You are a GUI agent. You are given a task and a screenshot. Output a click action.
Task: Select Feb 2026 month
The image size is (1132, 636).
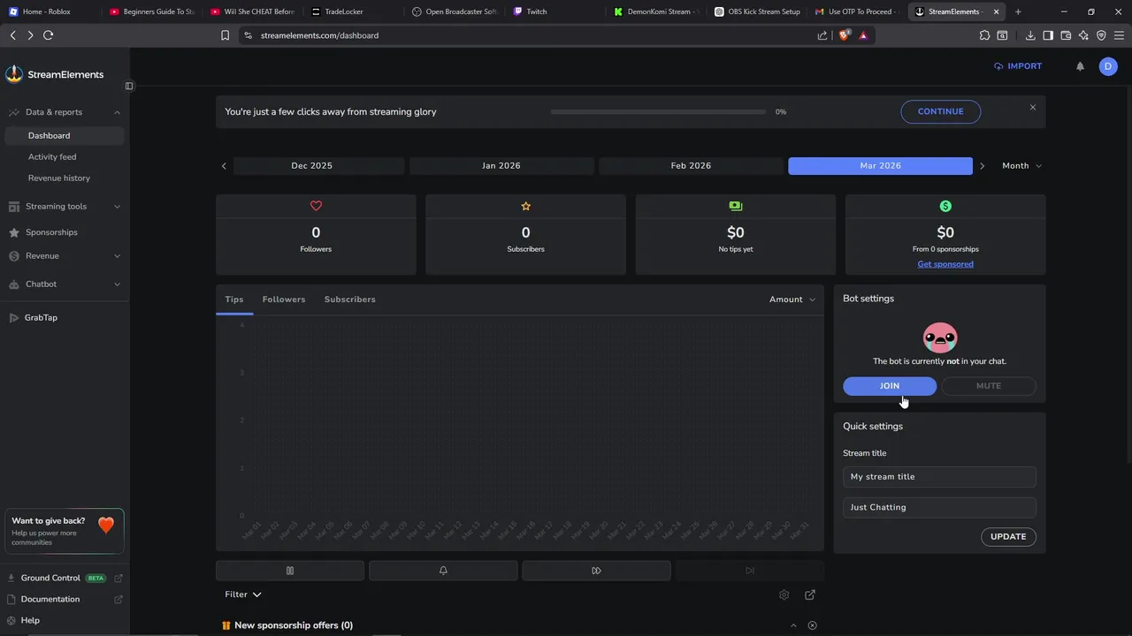(691, 166)
